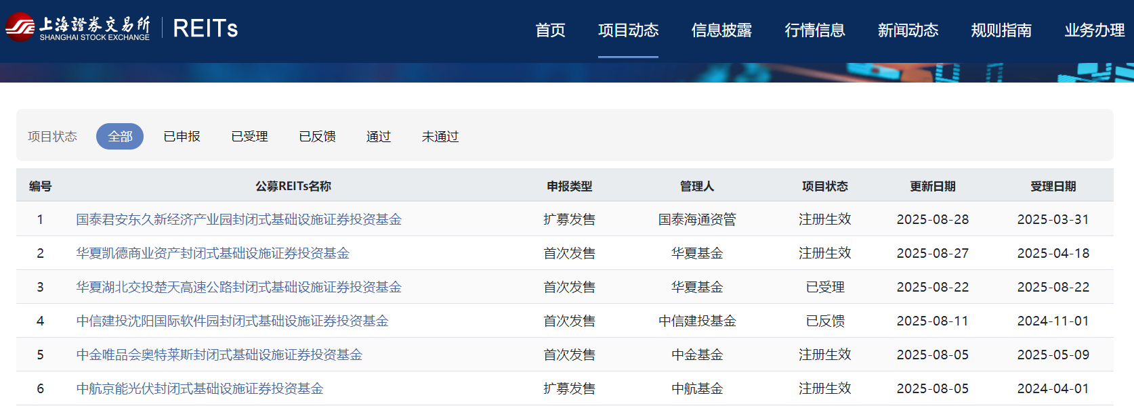1134x406 pixels.
Task: Open 中金唯品会奥特莱斯 fund link
Action: click(x=219, y=355)
